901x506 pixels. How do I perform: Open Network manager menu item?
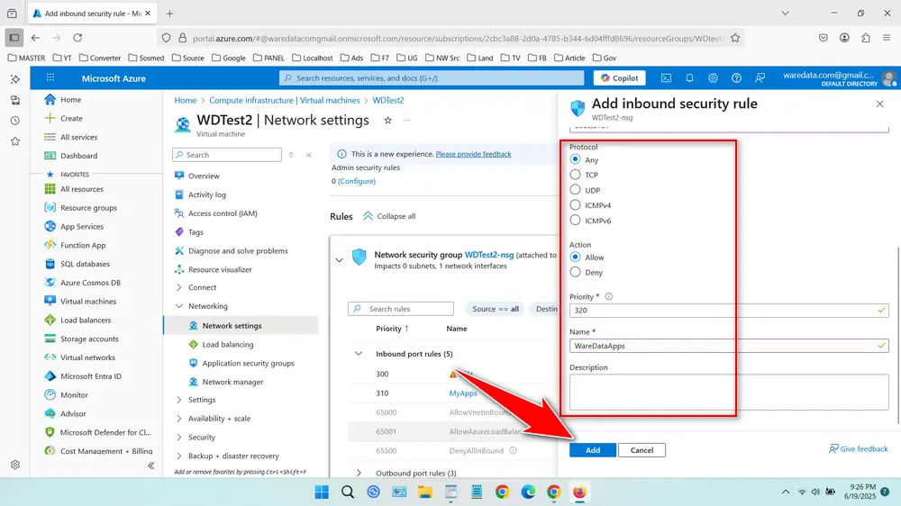pos(232,382)
